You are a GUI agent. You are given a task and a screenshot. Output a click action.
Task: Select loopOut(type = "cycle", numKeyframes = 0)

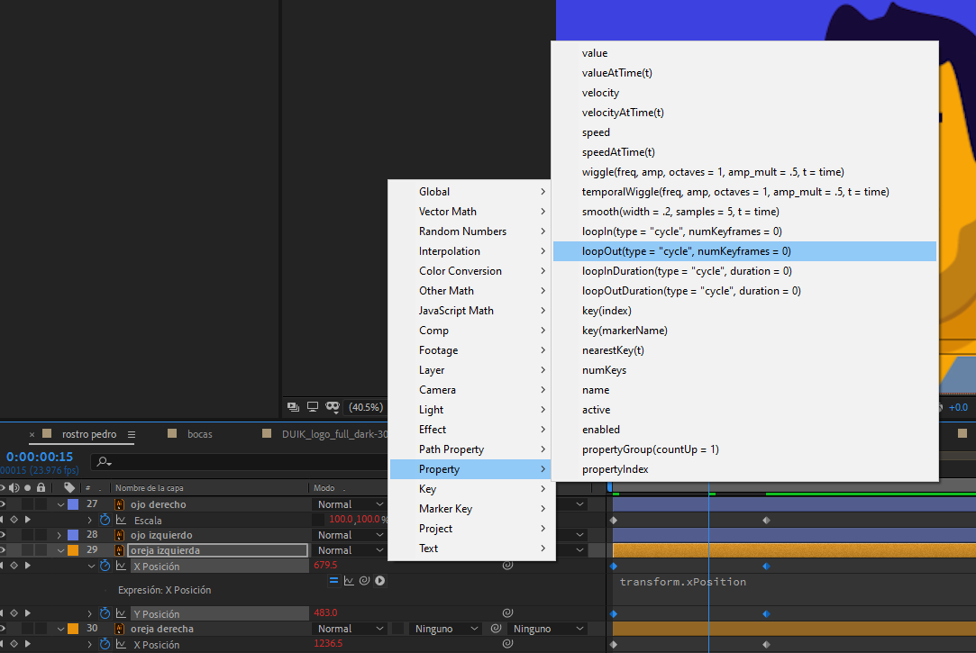[x=686, y=251]
